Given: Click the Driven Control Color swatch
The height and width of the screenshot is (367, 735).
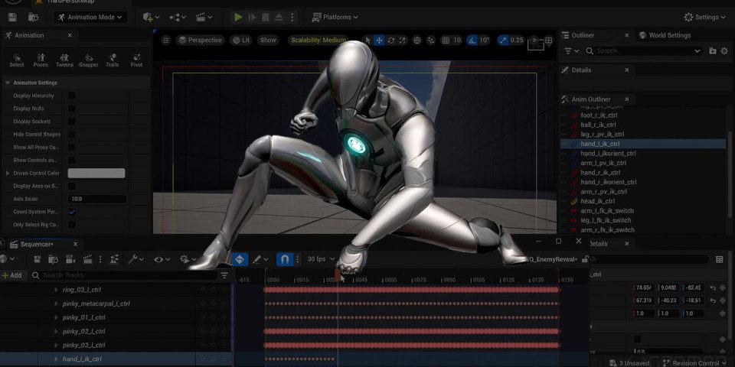Looking at the screenshot, I should pyautogui.click(x=96, y=174).
